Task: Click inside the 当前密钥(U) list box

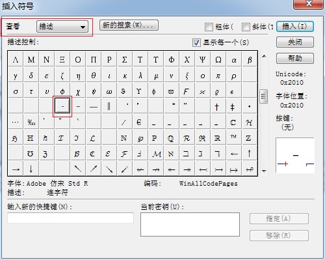Action: (190, 224)
